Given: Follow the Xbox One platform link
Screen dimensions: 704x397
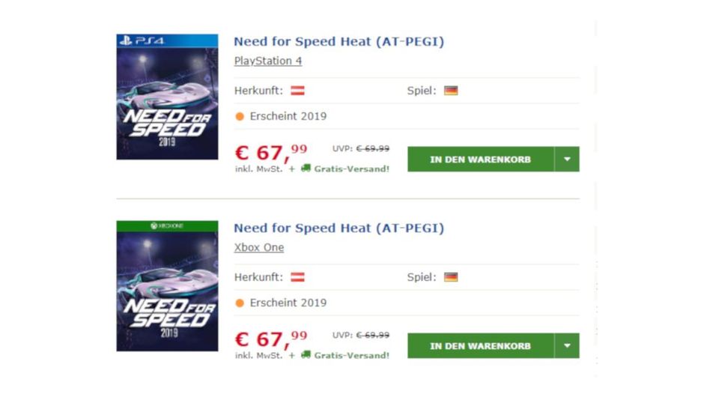Looking at the screenshot, I should tap(258, 248).
